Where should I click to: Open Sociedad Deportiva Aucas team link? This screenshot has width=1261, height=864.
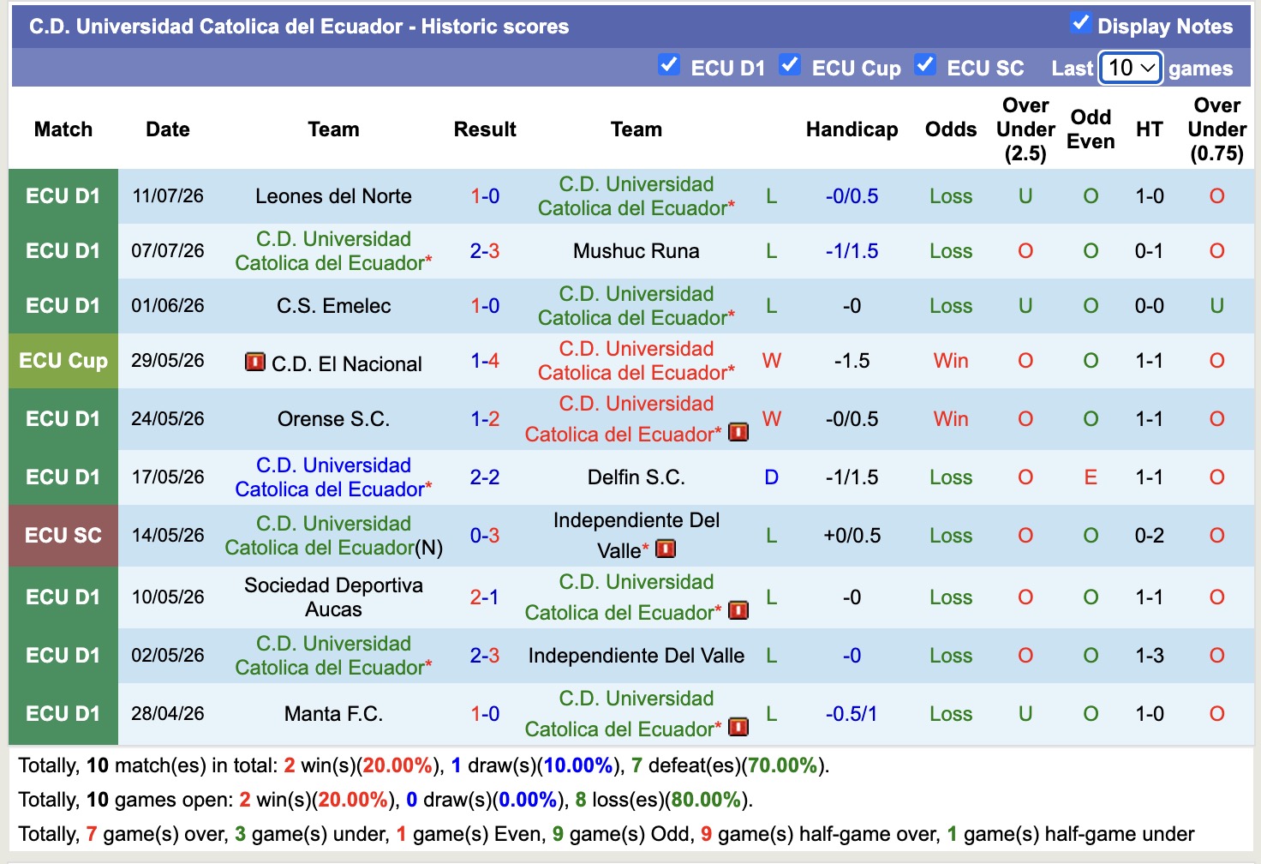point(333,597)
